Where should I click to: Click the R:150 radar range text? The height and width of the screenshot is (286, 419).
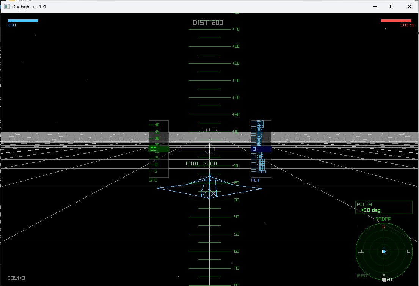pos(362,276)
